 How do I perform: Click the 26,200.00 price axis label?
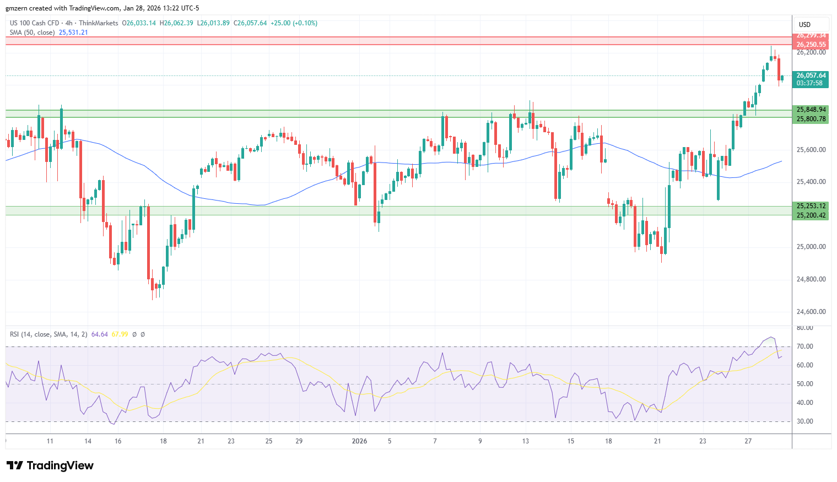point(811,52)
